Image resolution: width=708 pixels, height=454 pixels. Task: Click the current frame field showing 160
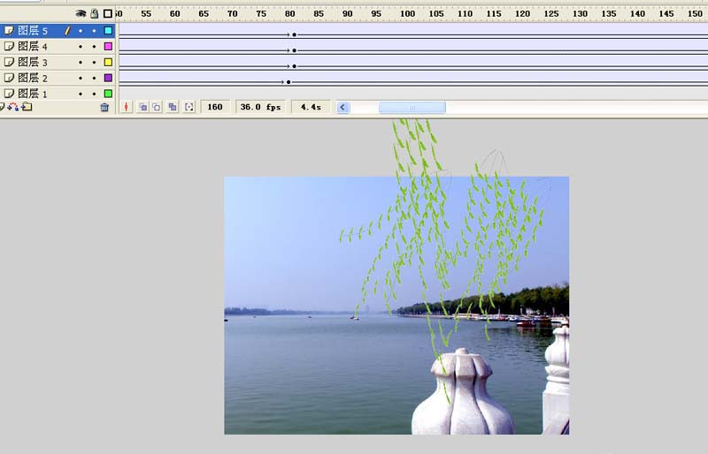click(x=215, y=107)
